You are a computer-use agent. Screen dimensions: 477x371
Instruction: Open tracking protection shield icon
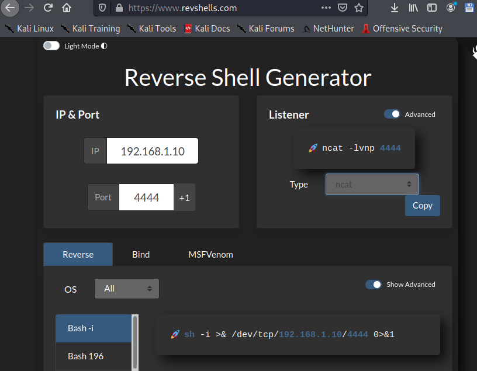[102, 8]
